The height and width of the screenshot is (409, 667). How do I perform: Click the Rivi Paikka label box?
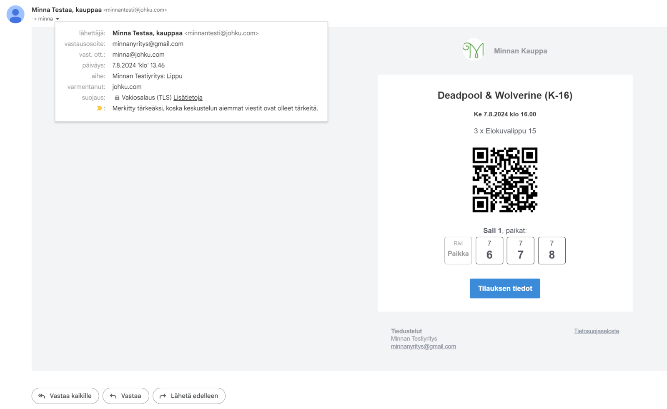pos(458,251)
